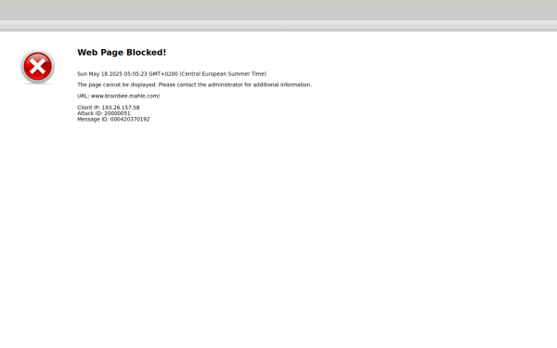Click the red X blocked icon
This screenshot has height=348, width=557.
[x=38, y=67]
